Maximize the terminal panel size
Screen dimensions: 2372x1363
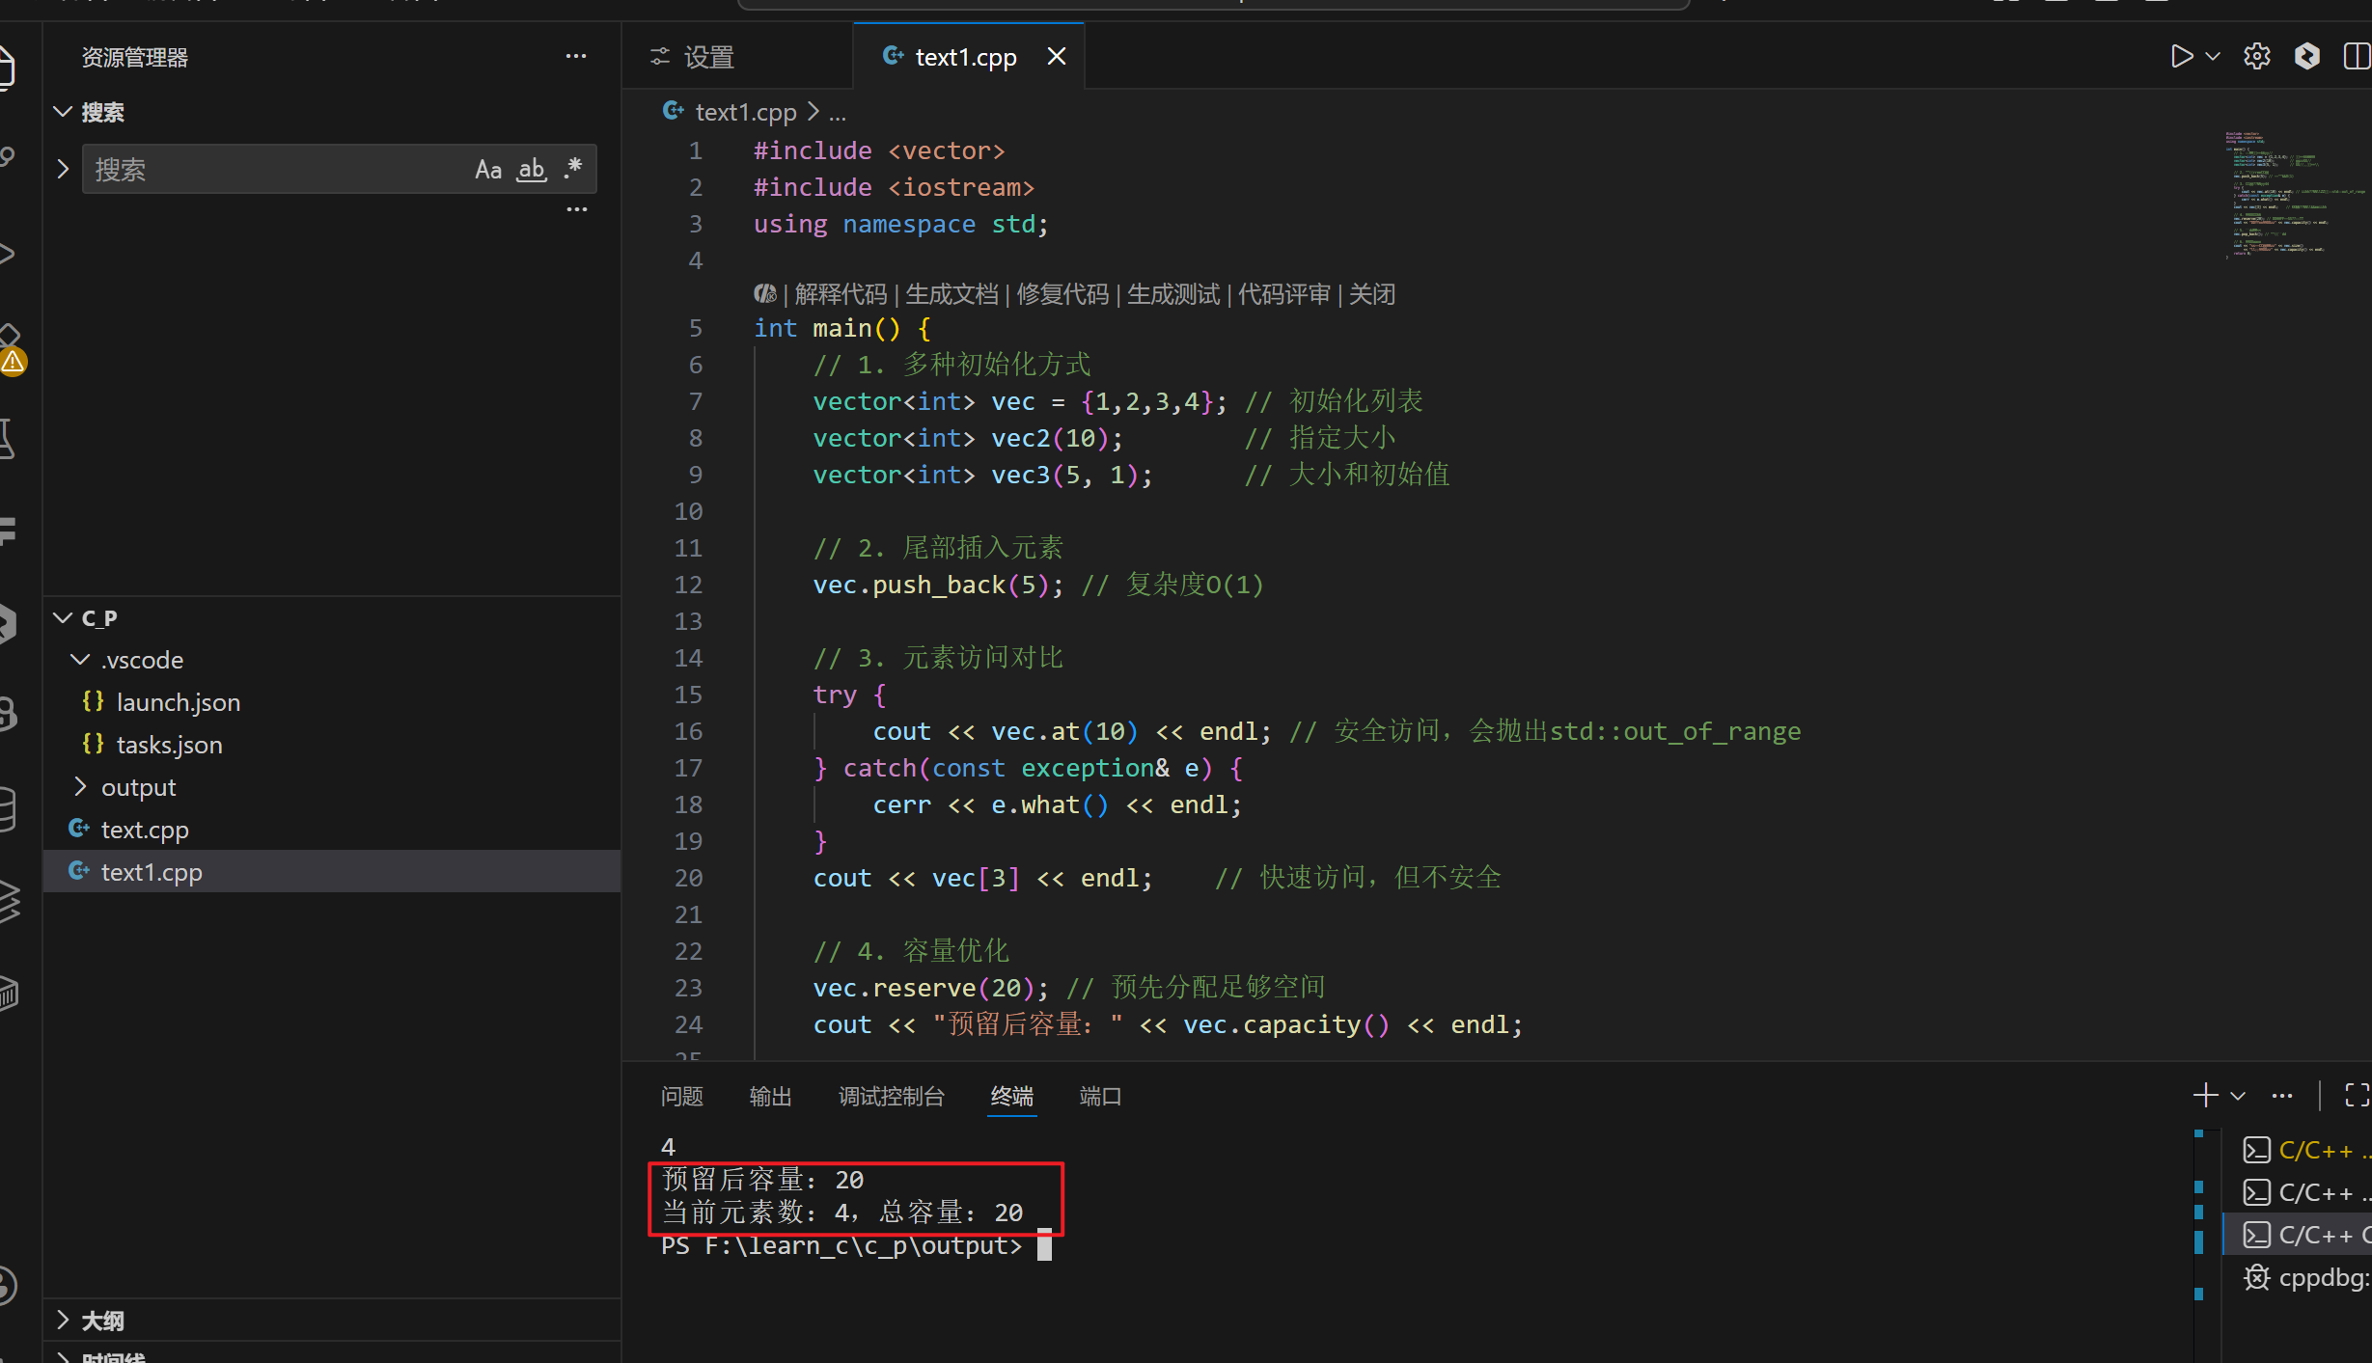click(2357, 1095)
